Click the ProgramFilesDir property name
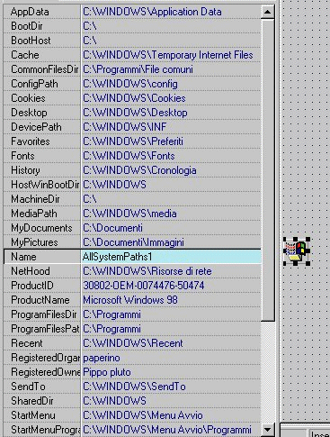The width and height of the screenshot is (330, 437). (x=44, y=314)
